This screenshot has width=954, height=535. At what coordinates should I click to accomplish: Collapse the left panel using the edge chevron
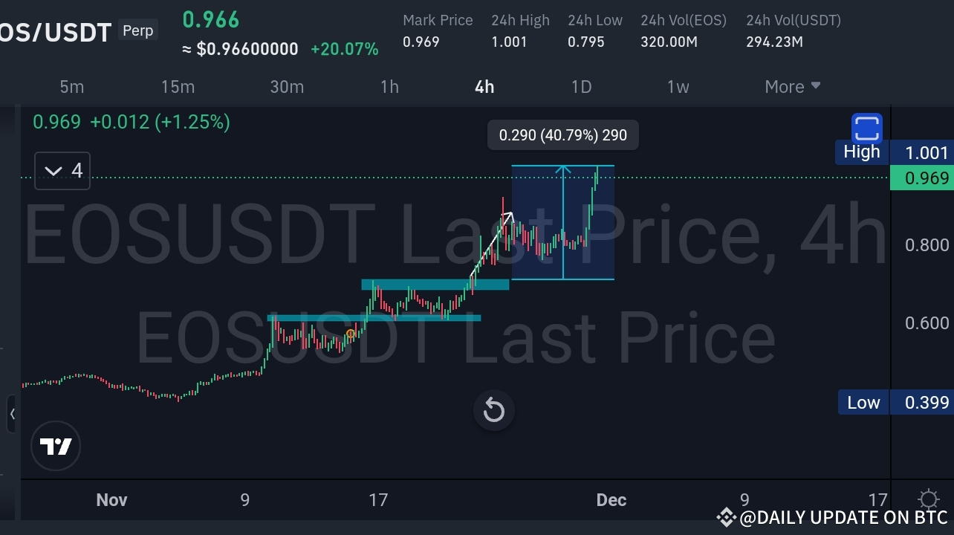pos(13,414)
